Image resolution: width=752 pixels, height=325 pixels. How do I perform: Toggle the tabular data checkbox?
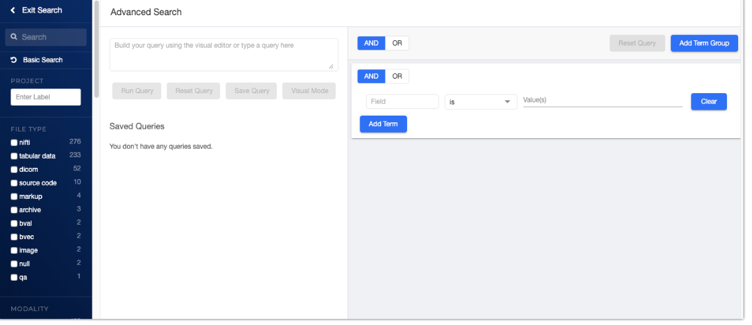[14, 157]
